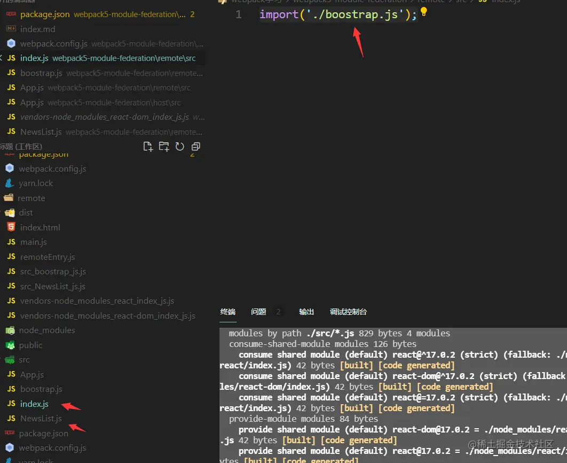This screenshot has width=567, height=463.
Task: Click the lightbulb quick-fix icon in editor
Action: [x=424, y=12]
